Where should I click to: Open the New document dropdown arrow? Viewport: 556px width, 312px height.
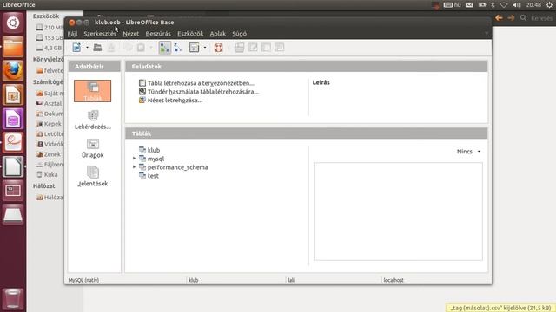pos(87,48)
